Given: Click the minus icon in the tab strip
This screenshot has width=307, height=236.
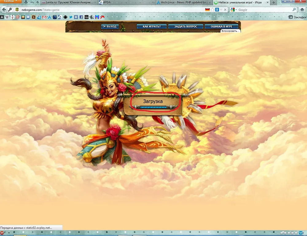Looking at the screenshot, I should pos(32,2).
